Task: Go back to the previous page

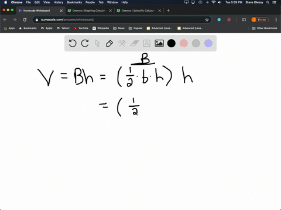Action: tap(5, 20)
